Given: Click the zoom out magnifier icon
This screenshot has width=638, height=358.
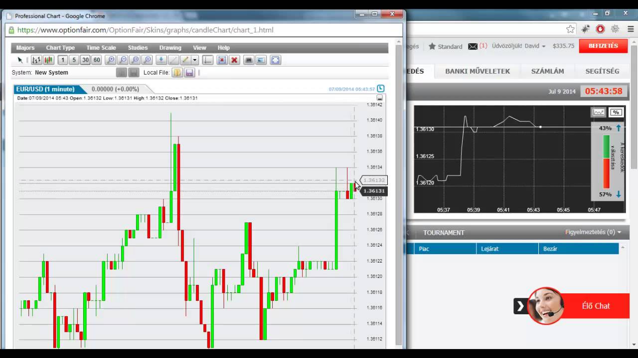Looking at the screenshot, I should pyautogui.click(x=123, y=60).
